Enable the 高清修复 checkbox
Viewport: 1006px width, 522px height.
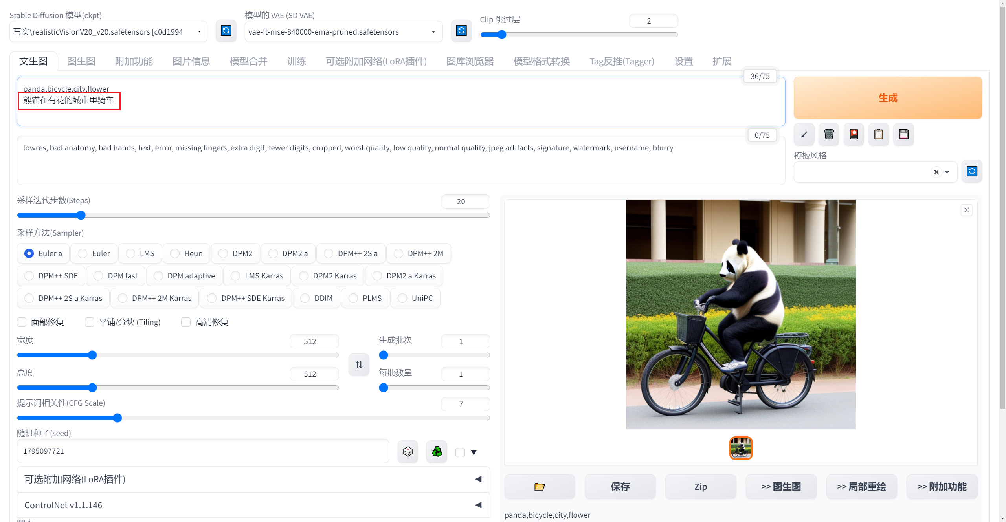(x=186, y=322)
